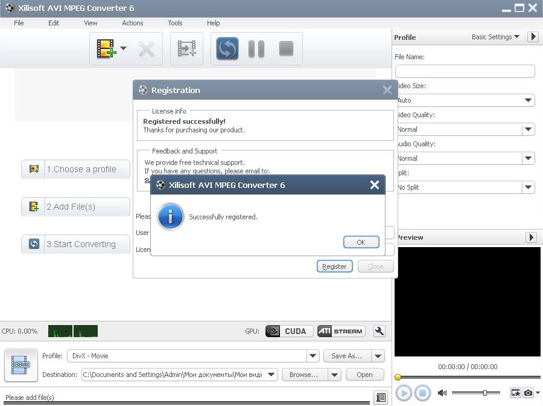Open the Save As dropdown arrow
This screenshot has height=406, width=543.
(x=378, y=356)
